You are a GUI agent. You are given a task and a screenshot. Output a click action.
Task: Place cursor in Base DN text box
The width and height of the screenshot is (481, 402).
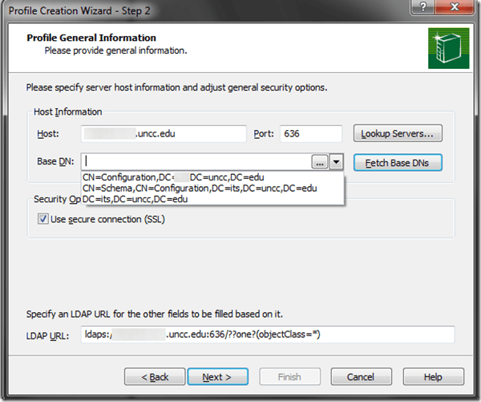point(196,161)
